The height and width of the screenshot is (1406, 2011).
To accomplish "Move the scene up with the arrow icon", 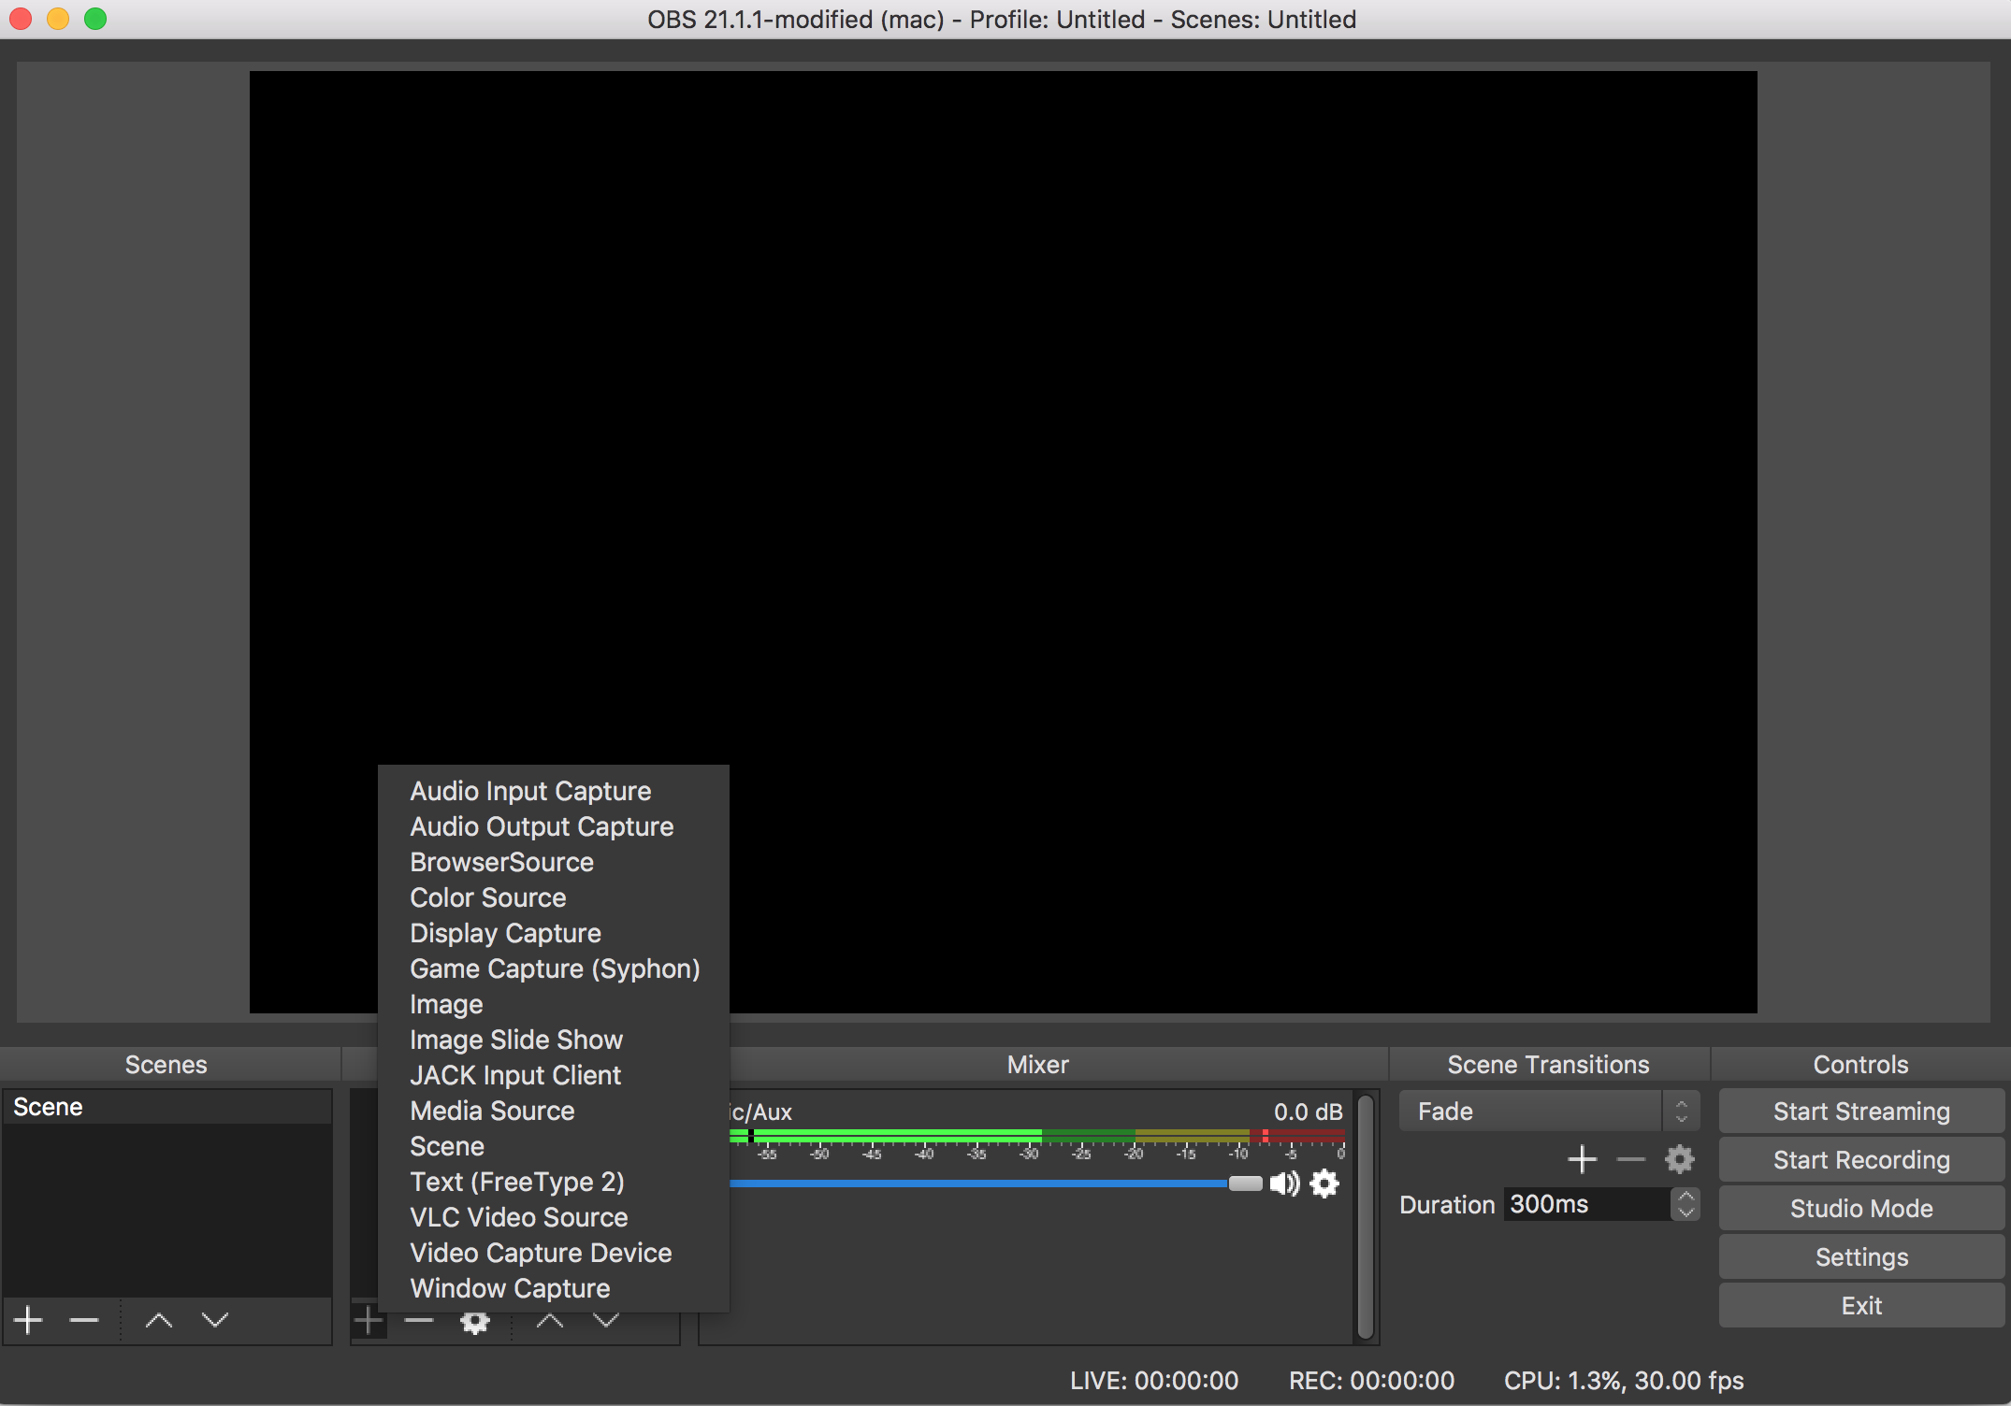I will click(x=158, y=1320).
